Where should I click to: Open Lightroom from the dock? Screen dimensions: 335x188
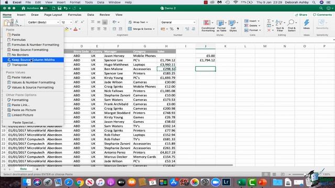(x=226, y=182)
